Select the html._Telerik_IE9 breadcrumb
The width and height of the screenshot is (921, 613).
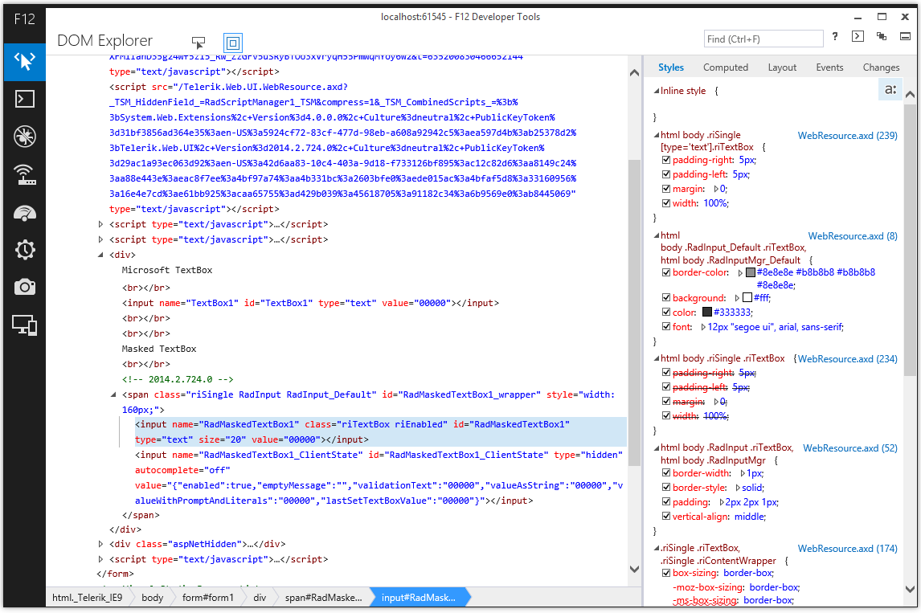tap(87, 598)
